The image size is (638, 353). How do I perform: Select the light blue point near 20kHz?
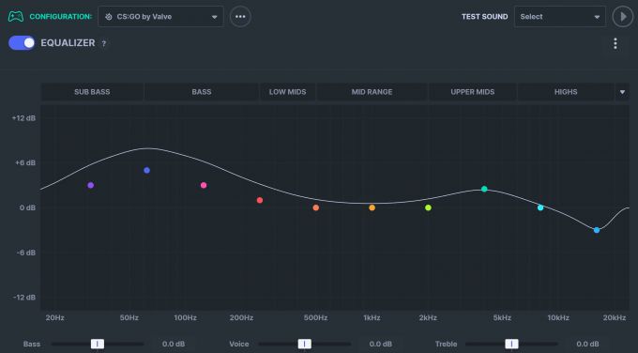click(597, 230)
